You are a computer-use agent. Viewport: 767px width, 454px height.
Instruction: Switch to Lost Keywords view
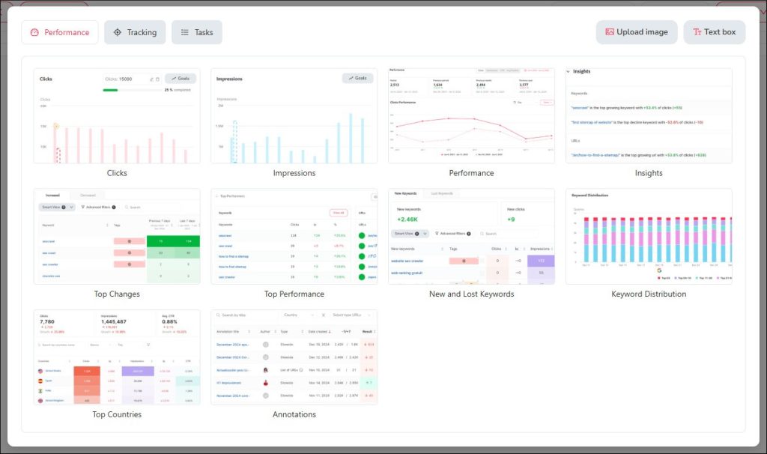[442, 193]
